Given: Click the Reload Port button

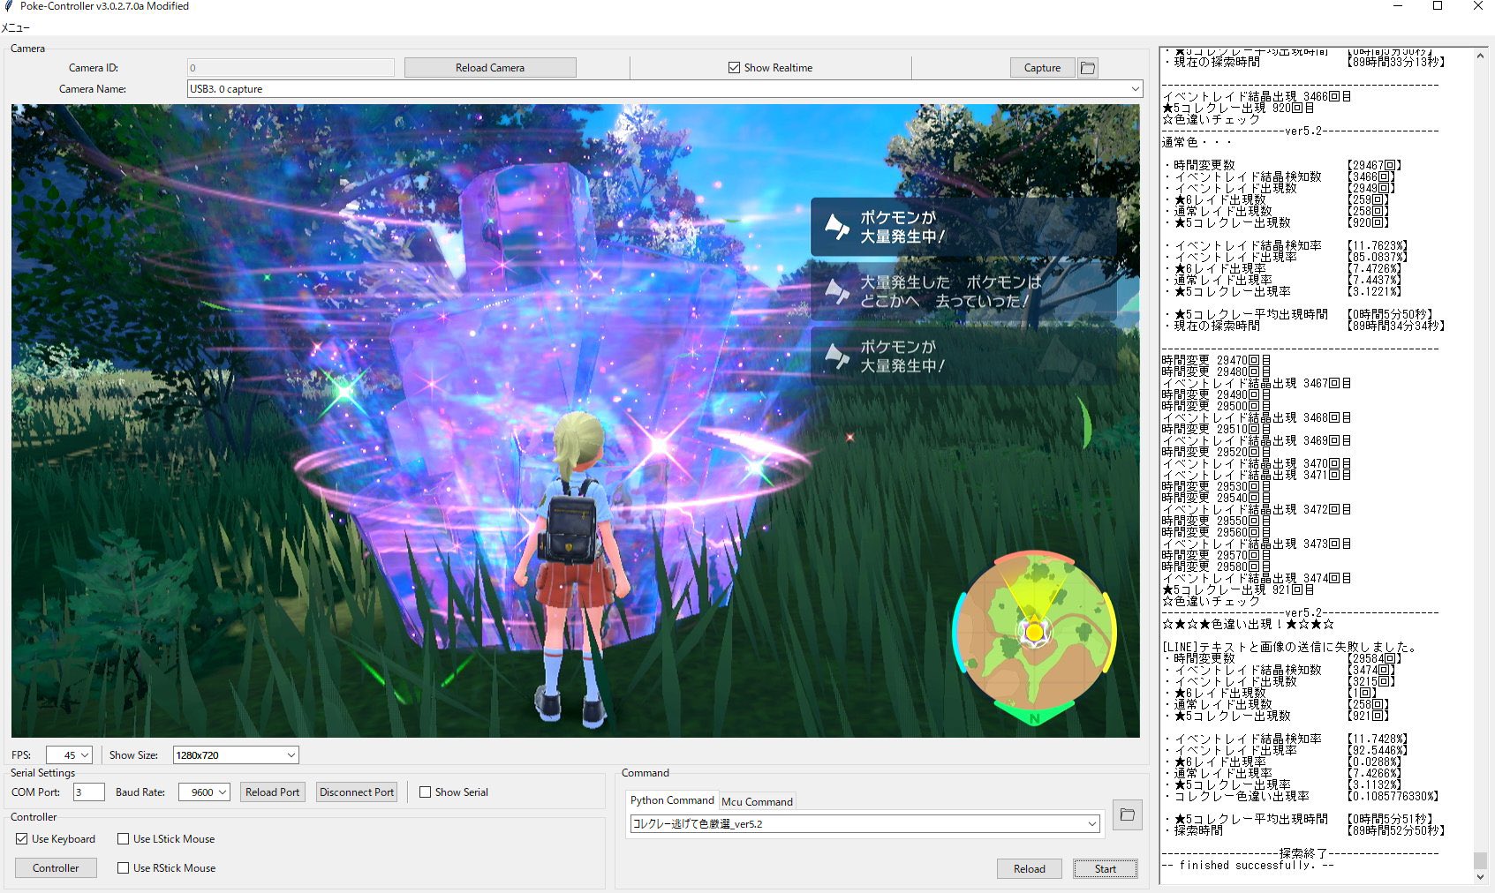Looking at the screenshot, I should point(272,792).
